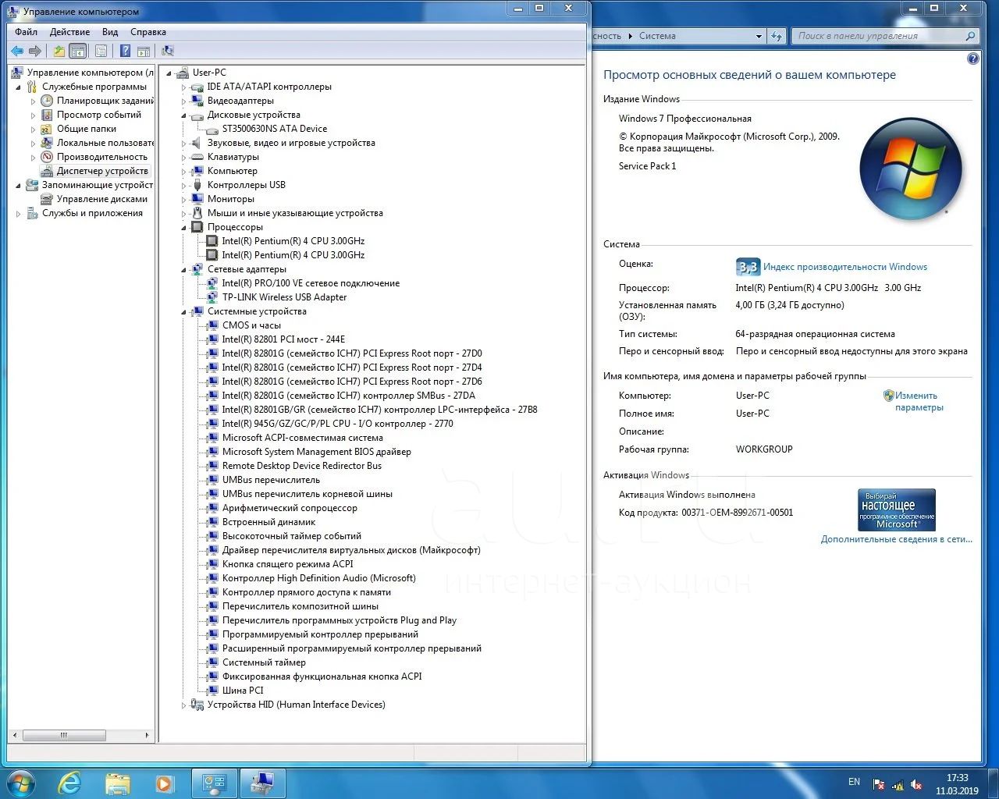Click the Event Viewer icon in left tree
The image size is (999, 799).
point(47,115)
